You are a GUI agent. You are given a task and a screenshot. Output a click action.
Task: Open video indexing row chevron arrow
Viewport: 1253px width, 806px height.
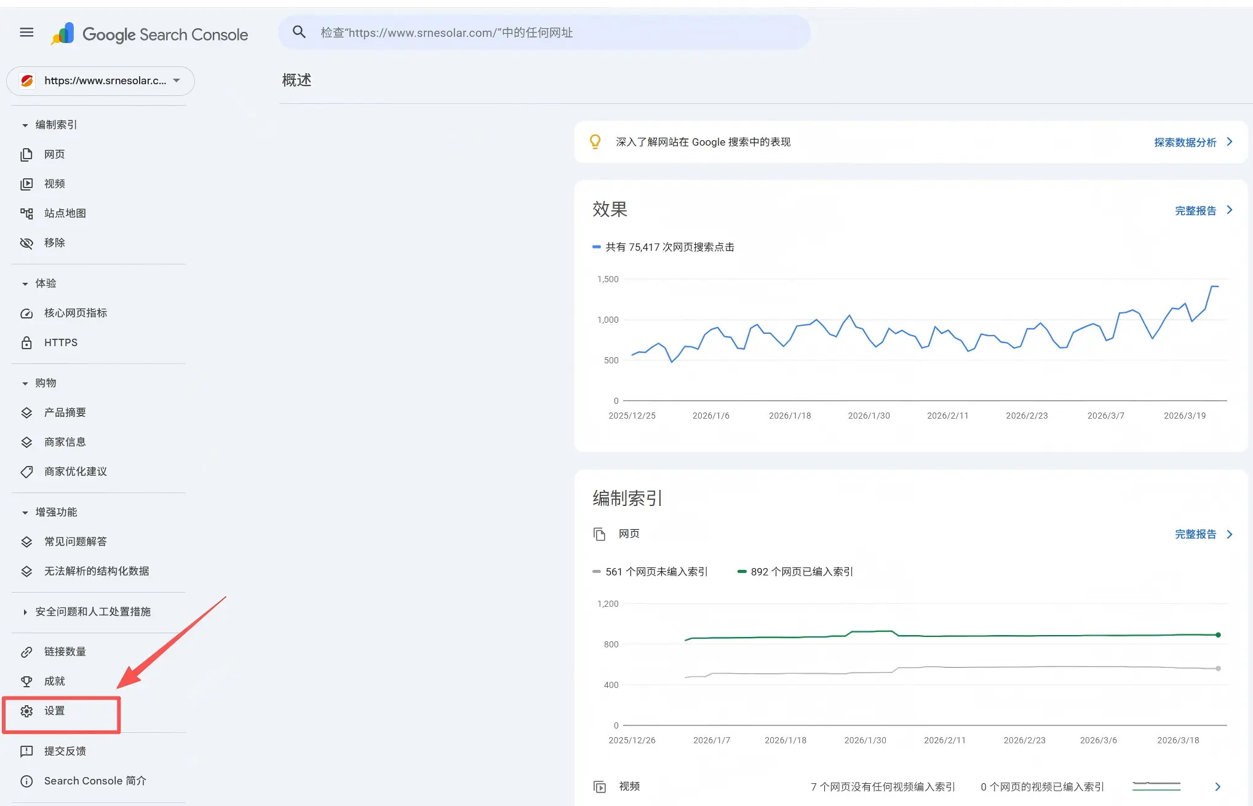point(1217,787)
